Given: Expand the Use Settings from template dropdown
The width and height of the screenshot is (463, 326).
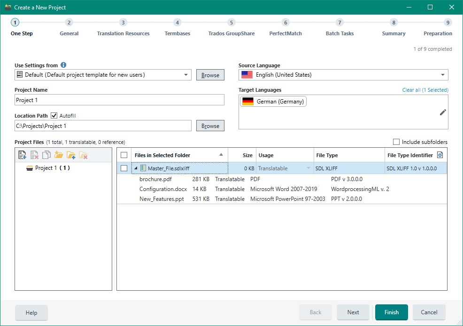Looking at the screenshot, I should click(x=186, y=75).
